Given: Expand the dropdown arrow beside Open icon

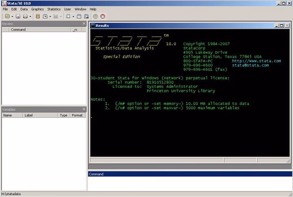Looking at the screenshot, I should [x=12, y=16].
